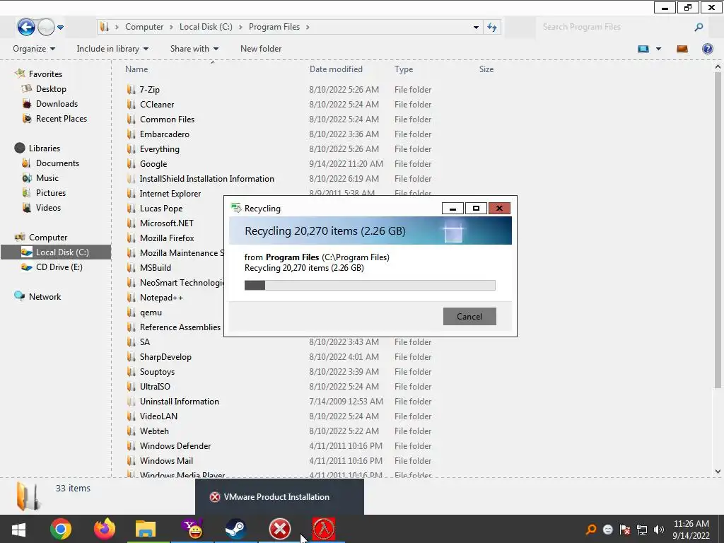The height and width of the screenshot is (543, 724).
Task: Open Desktop in Favorites
Action: point(51,88)
